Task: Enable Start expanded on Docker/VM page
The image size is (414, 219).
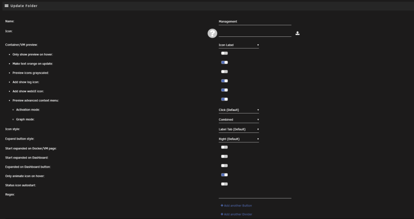Action: (224, 147)
